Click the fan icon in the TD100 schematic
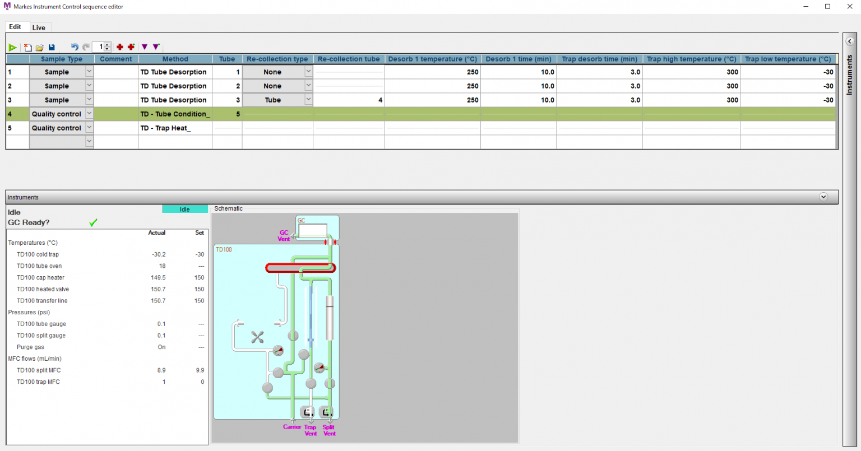This screenshot has width=861, height=451. point(257,337)
